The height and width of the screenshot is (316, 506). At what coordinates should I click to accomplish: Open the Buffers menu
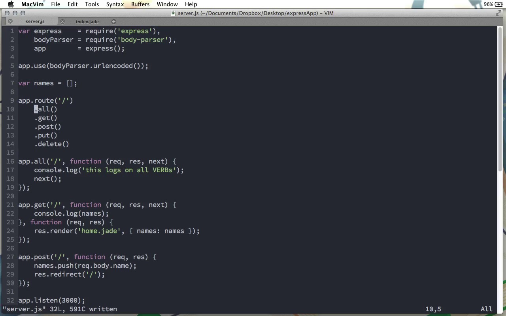pos(140,4)
